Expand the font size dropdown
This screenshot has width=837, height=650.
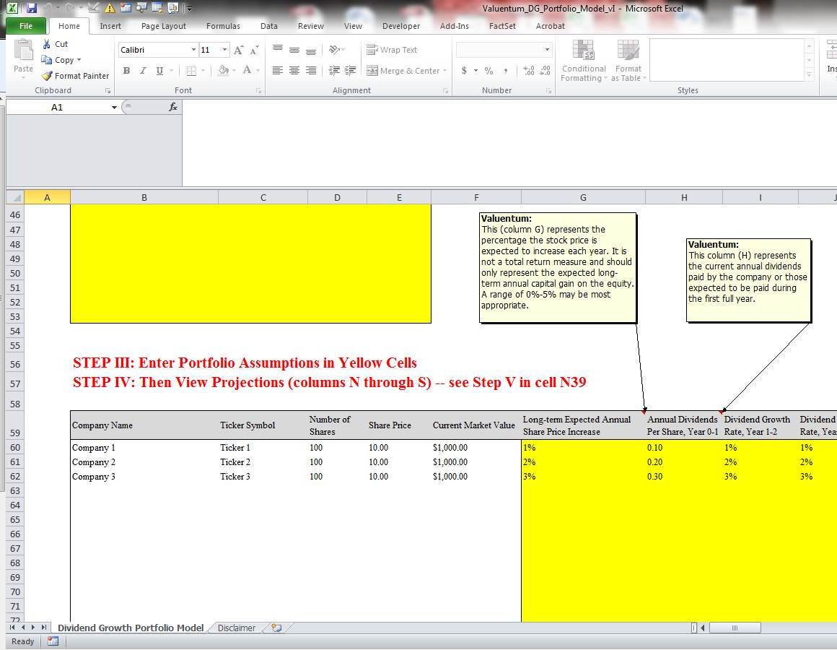pyautogui.click(x=224, y=50)
